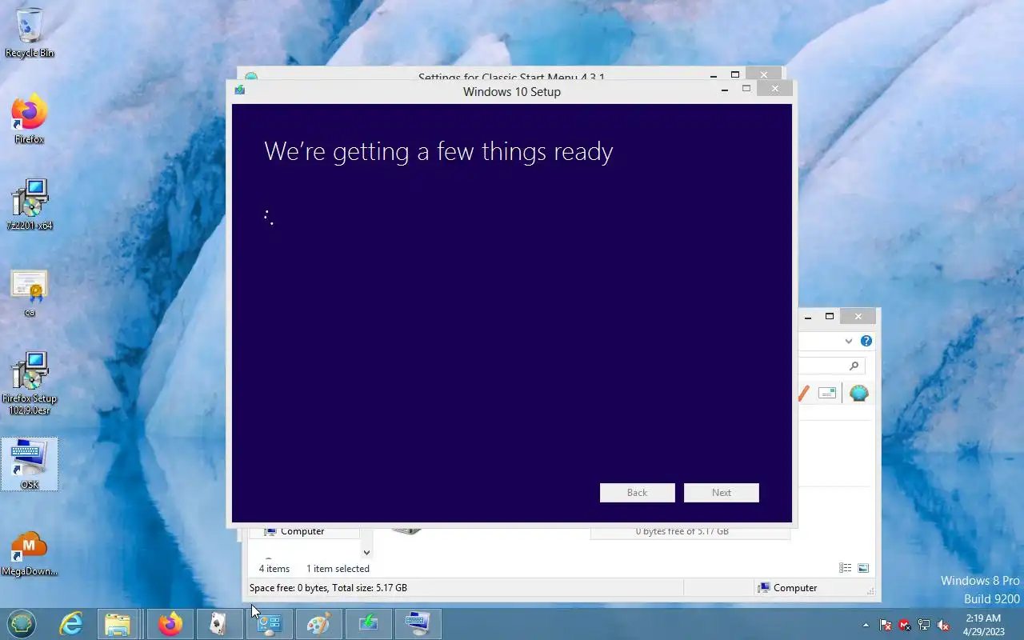
Task: Click the MEGA tray icon
Action: click(x=905, y=625)
